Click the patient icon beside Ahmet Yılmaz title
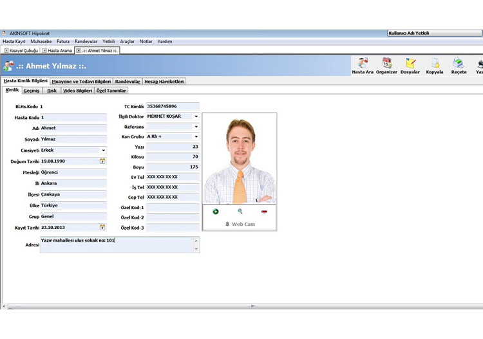This screenshot has height=339, width=483. tap(8, 66)
